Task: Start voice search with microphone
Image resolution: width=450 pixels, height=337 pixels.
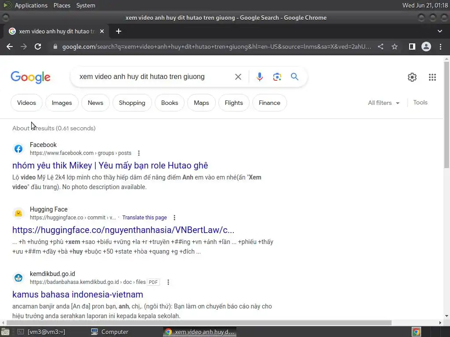Action: click(x=259, y=77)
